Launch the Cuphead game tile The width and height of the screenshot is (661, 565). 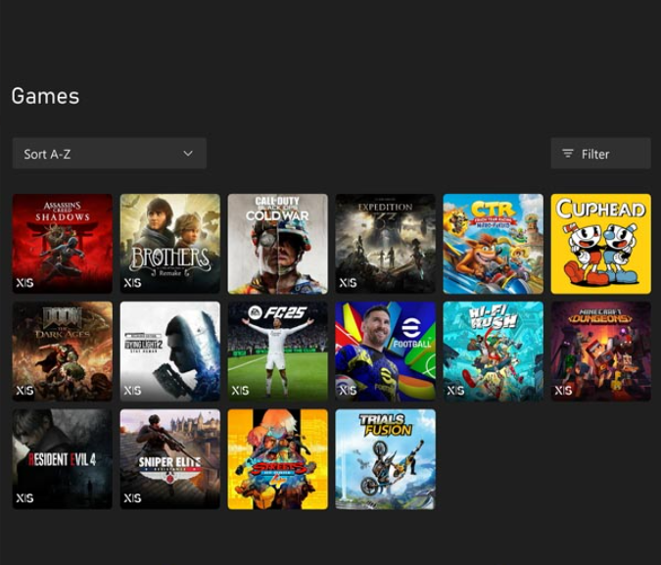point(600,244)
